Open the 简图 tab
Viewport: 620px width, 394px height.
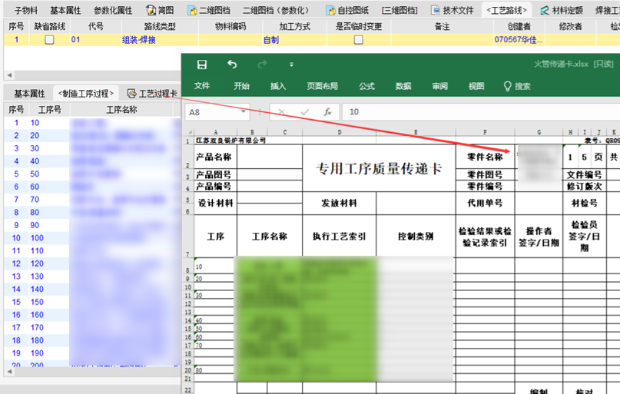click(160, 10)
